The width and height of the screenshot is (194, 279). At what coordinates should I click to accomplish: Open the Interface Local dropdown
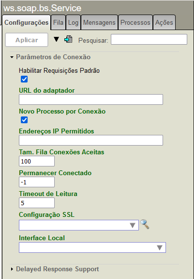coord(92,247)
